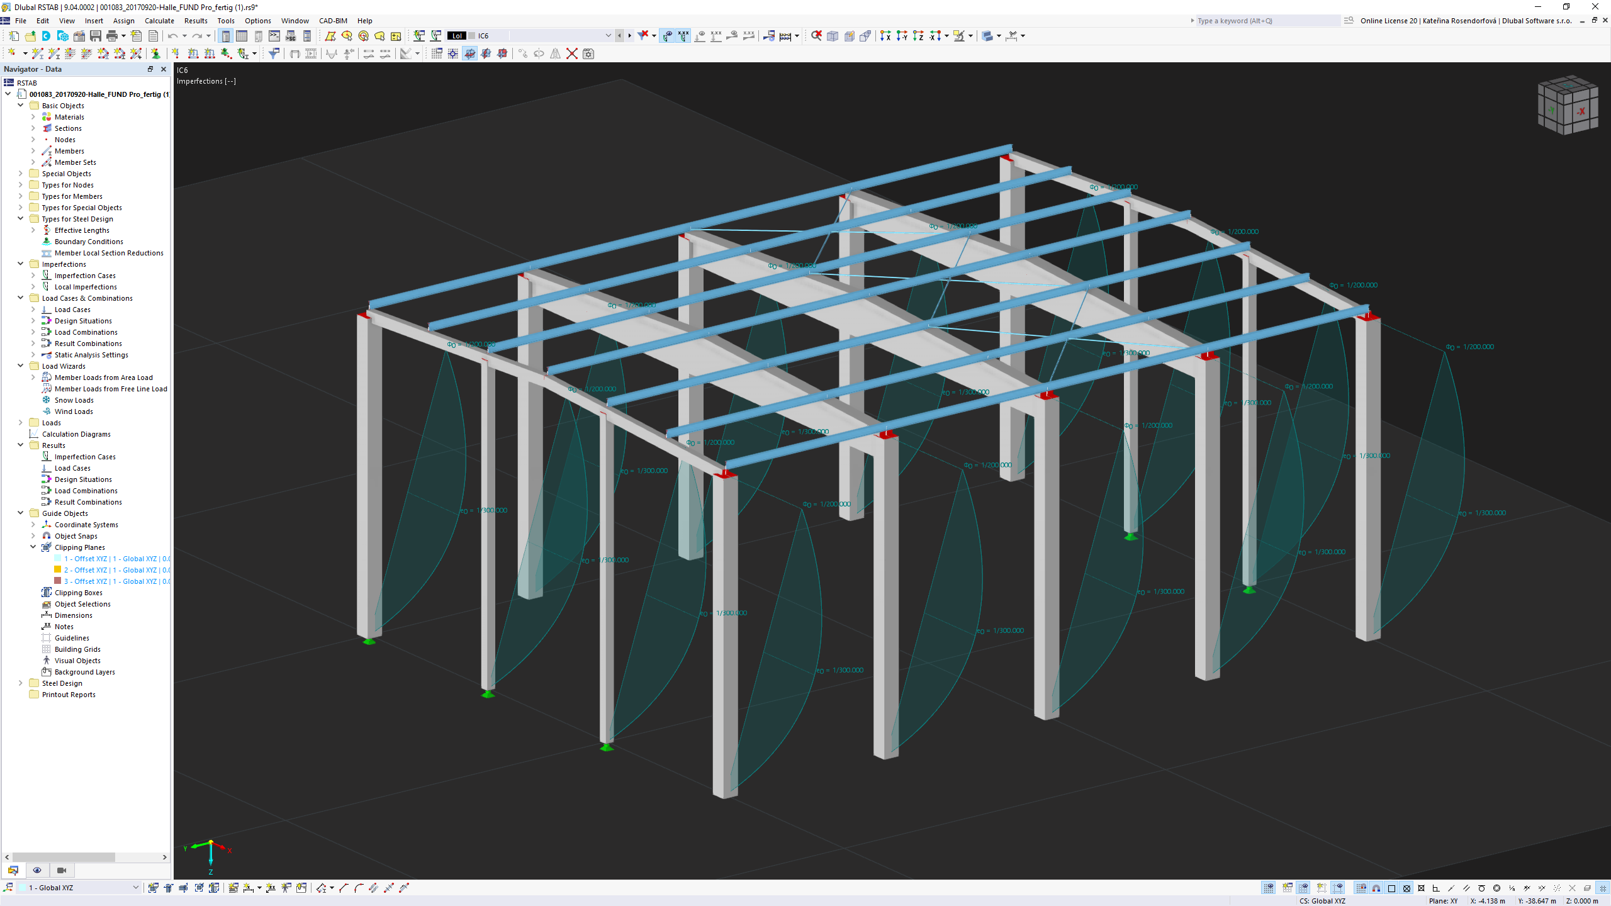
Task: Toggle the member sets visibility in navigator
Action: point(74,162)
